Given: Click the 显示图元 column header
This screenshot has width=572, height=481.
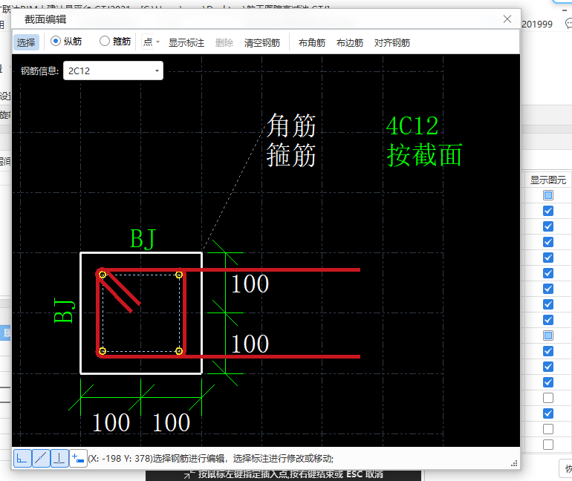Looking at the screenshot, I should coord(548,180).
